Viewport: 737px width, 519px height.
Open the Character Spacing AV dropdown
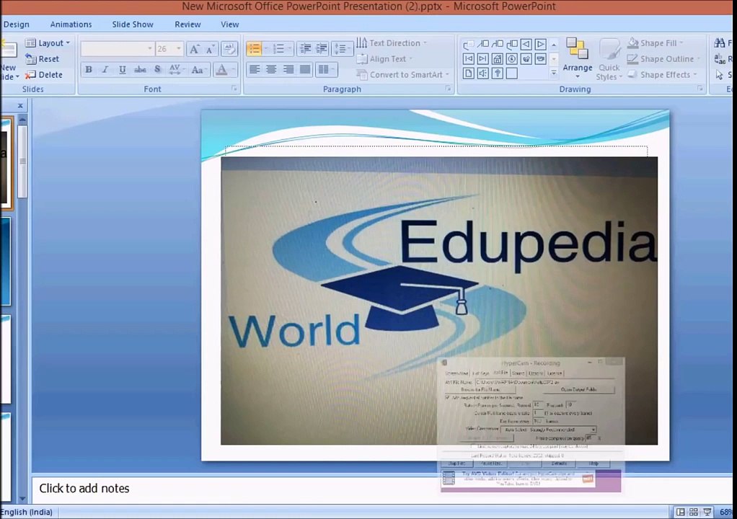[x=176, y=70]
